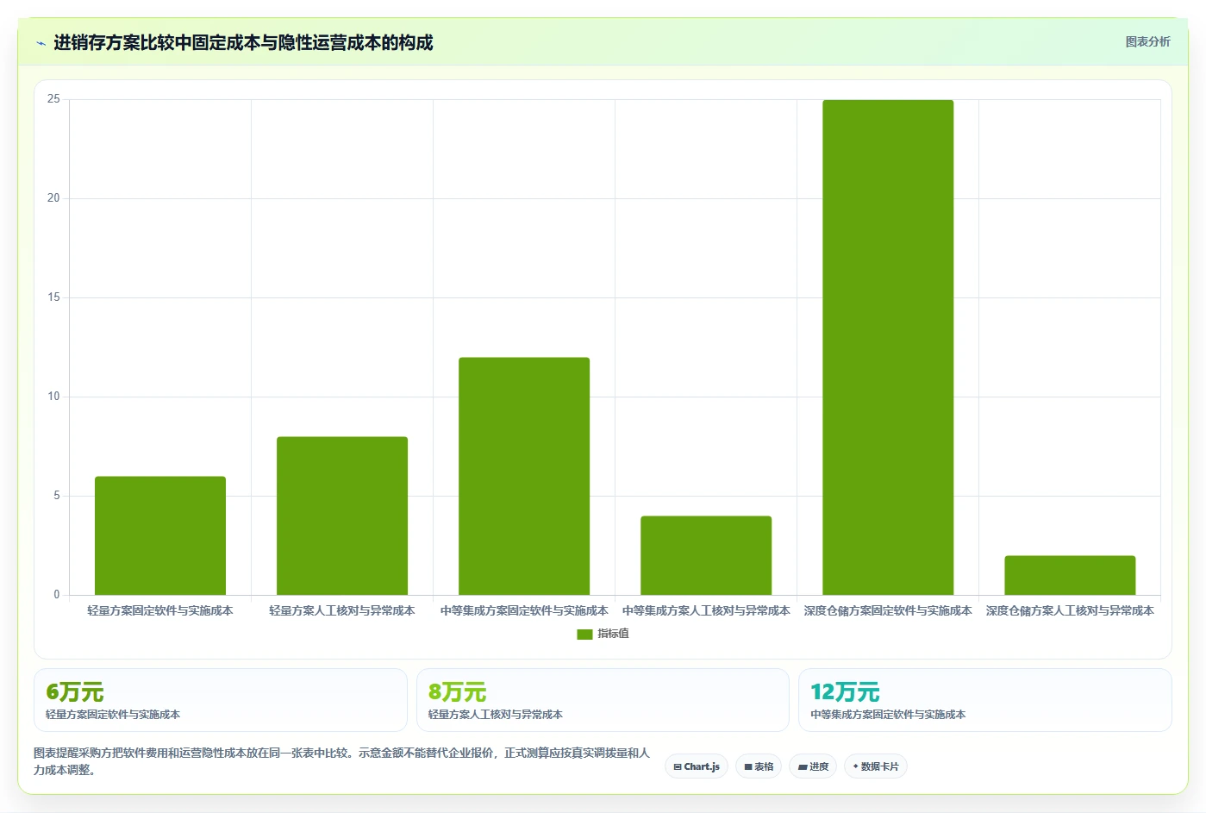
Task: Click the lightning icon beside the chart title
Action: click(x=41, y=43)
